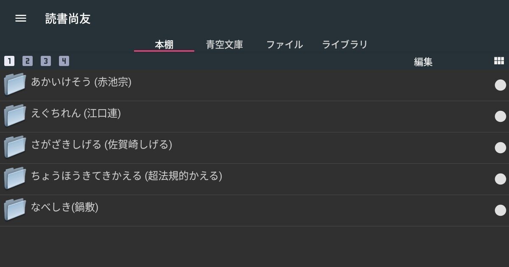Select radio button for あかいけそう (赤池宗)
509x267 pixels.
(x=501, y=85)
